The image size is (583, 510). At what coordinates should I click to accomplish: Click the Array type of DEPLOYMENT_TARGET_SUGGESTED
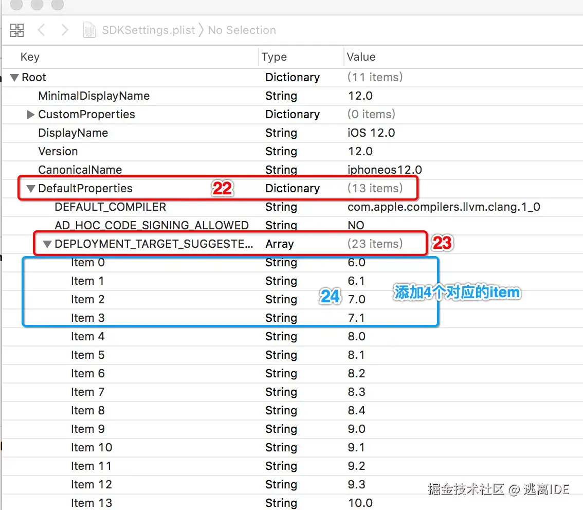(280, 244)
